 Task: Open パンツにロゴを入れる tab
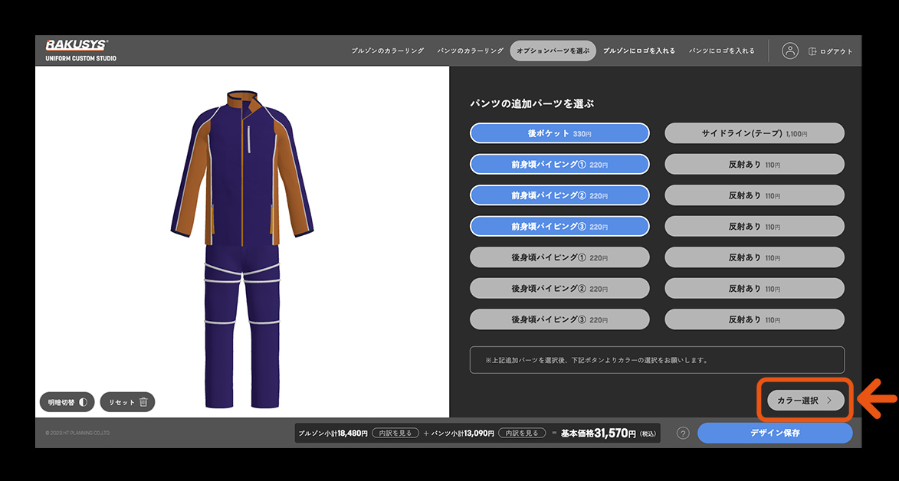coord(722,51)
